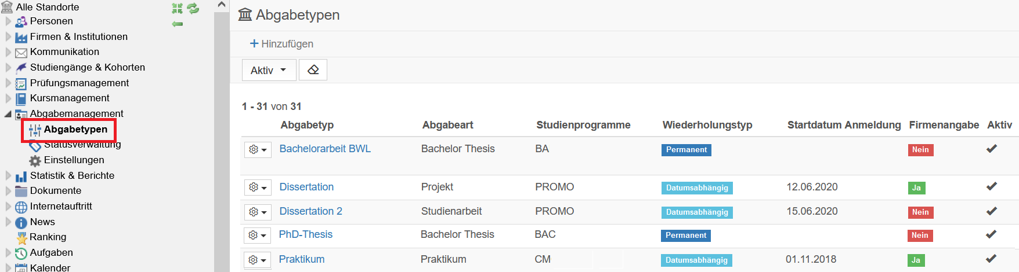Click the Aufgaben clock icon in sidebar

pyautogui.click(x=21, y=253)
